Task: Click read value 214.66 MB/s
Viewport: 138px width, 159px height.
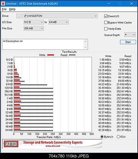Action: tap(124, 84)
